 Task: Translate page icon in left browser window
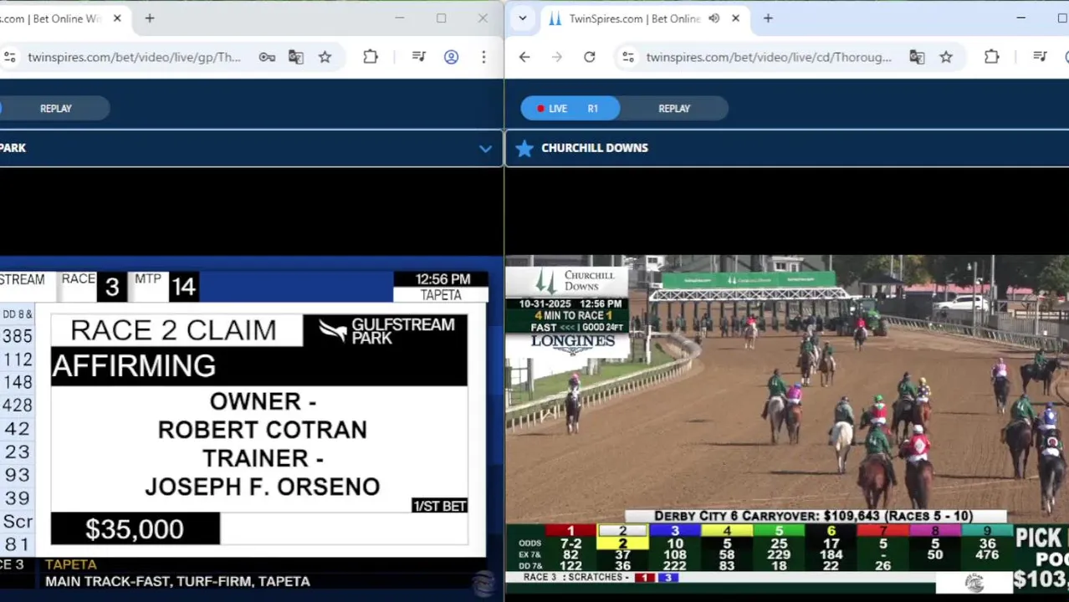point(296,57)
